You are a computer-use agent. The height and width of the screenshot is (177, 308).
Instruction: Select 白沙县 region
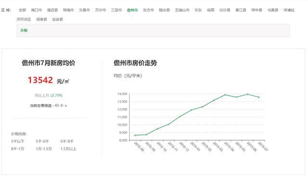click(x=225, y=10)
